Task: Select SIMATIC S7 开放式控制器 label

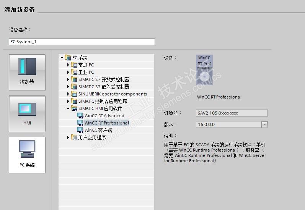Action: [x=104, y=79]
